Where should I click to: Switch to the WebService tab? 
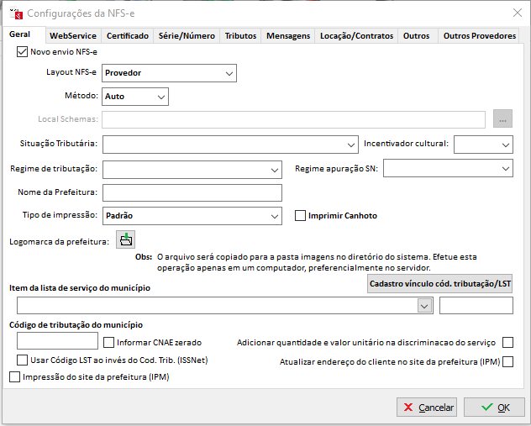pos(72,36)
